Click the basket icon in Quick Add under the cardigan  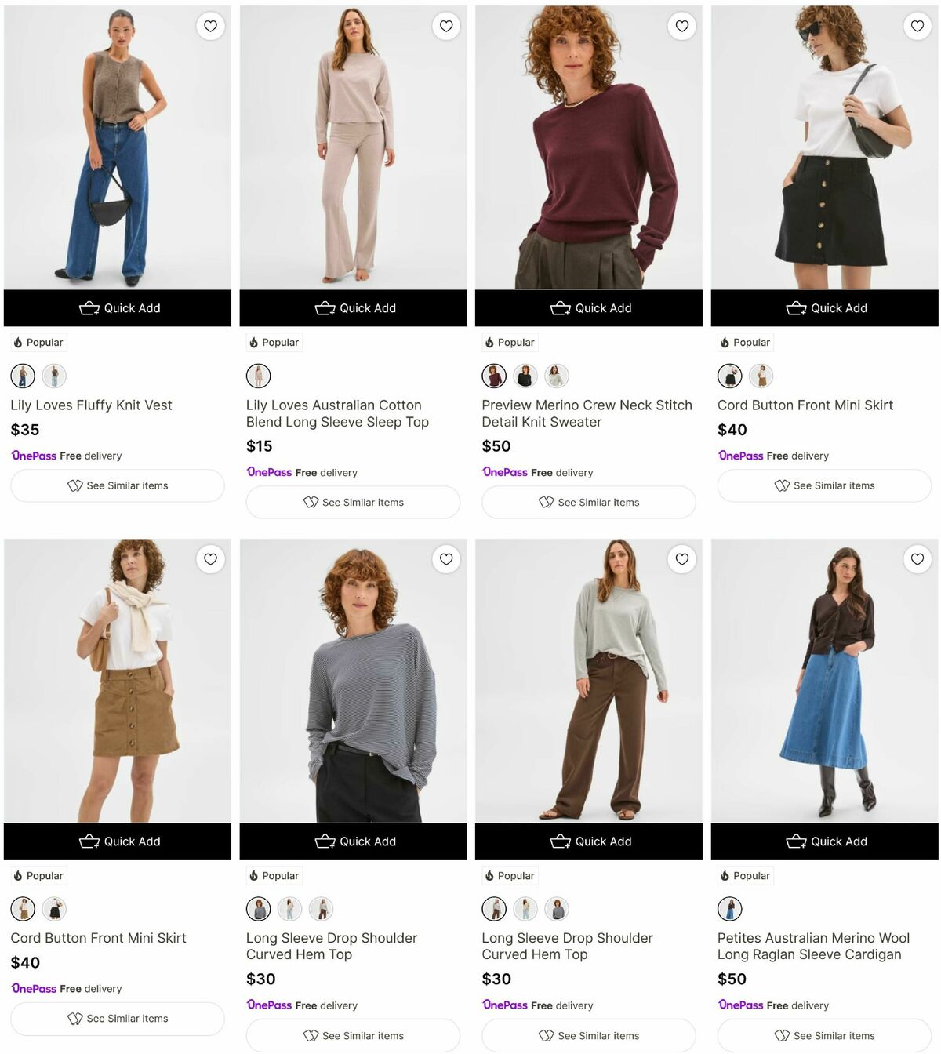point(795,841)
